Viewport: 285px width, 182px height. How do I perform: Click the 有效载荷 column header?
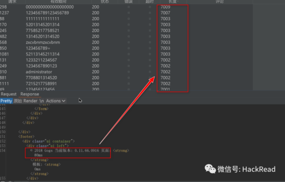(58, 2)
